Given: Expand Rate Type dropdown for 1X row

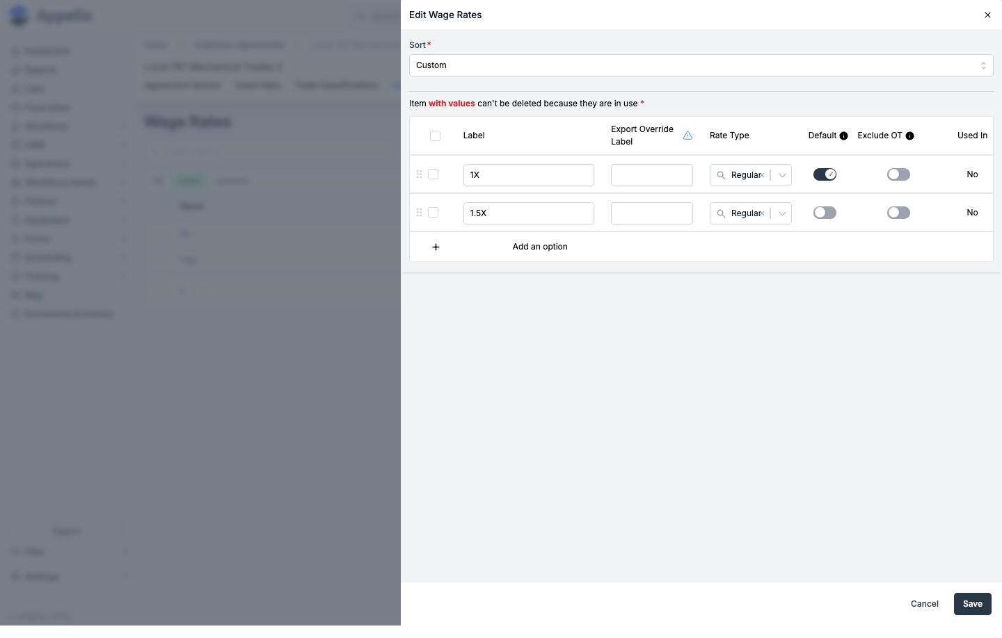Looking at the screenshot, I should pos(782,175).
